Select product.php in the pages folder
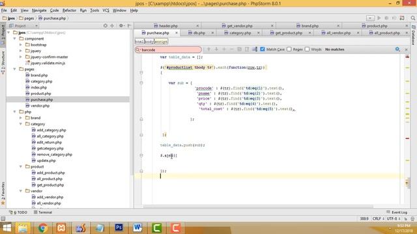The height and width of the screenshot is (234, 417). coord(40,94)
